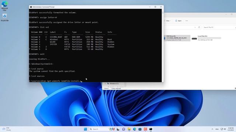Image resolution: width=236 pixels, height=132 pixels.
Task: Show hidden system tray icons
Action: tap(212, 129)
